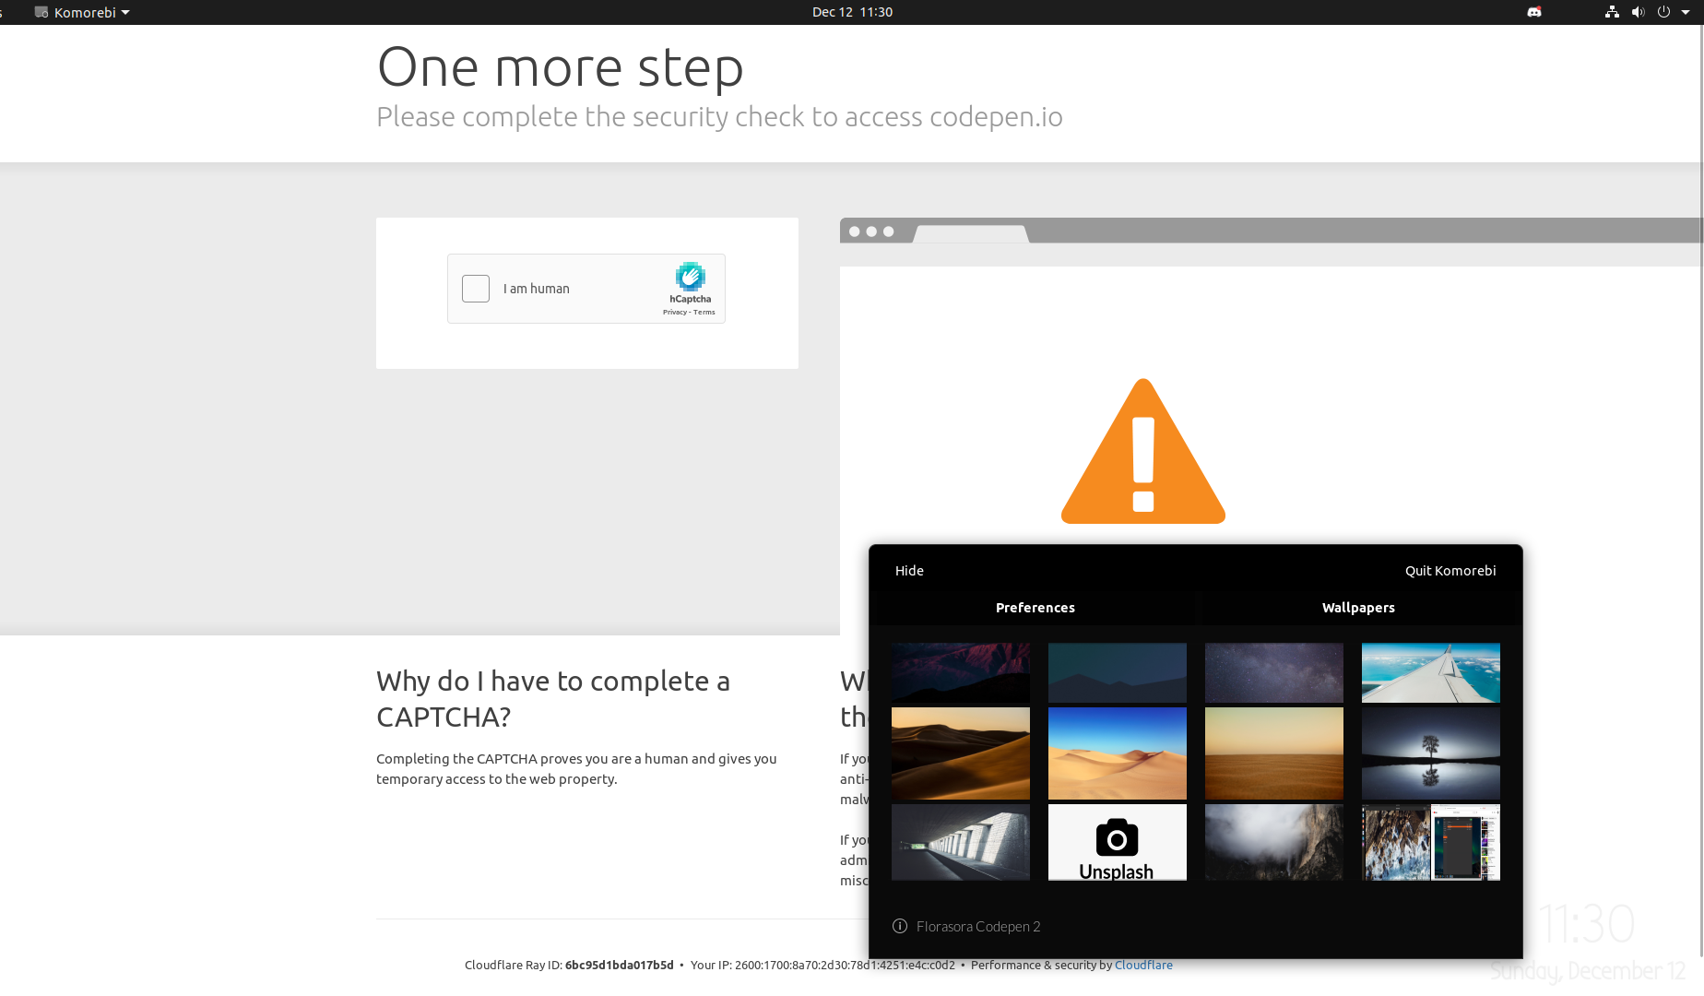Viewport: 1704px width, 996px height.
Task: Click the Discord tray icon
Action: point(1534,12)
